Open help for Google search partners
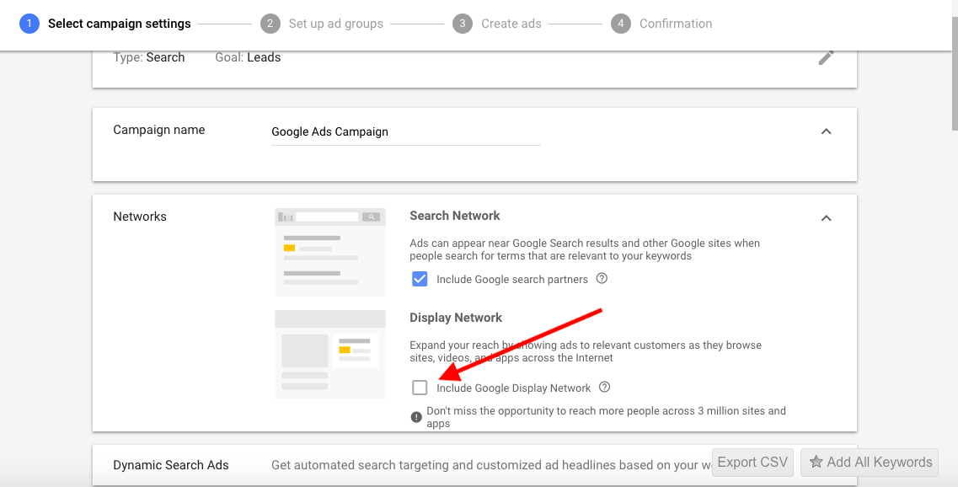Screen dimensions: 958x487 602,279
